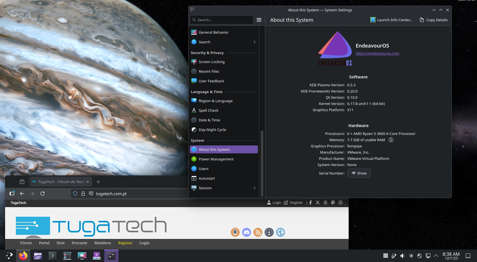Open the volume icon in system tray

pyautogui.click(x=402, y=256)
